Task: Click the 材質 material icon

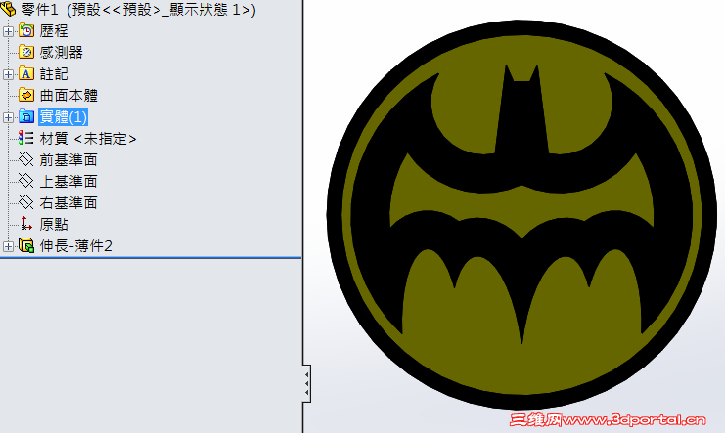Action: coord(25,138)
